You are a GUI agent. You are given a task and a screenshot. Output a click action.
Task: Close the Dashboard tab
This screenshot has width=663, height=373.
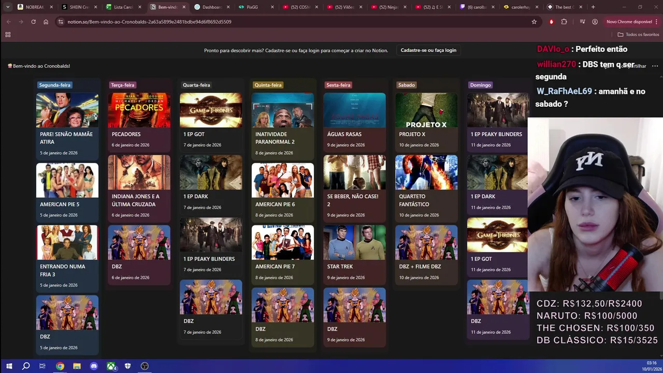coord(228,7)
